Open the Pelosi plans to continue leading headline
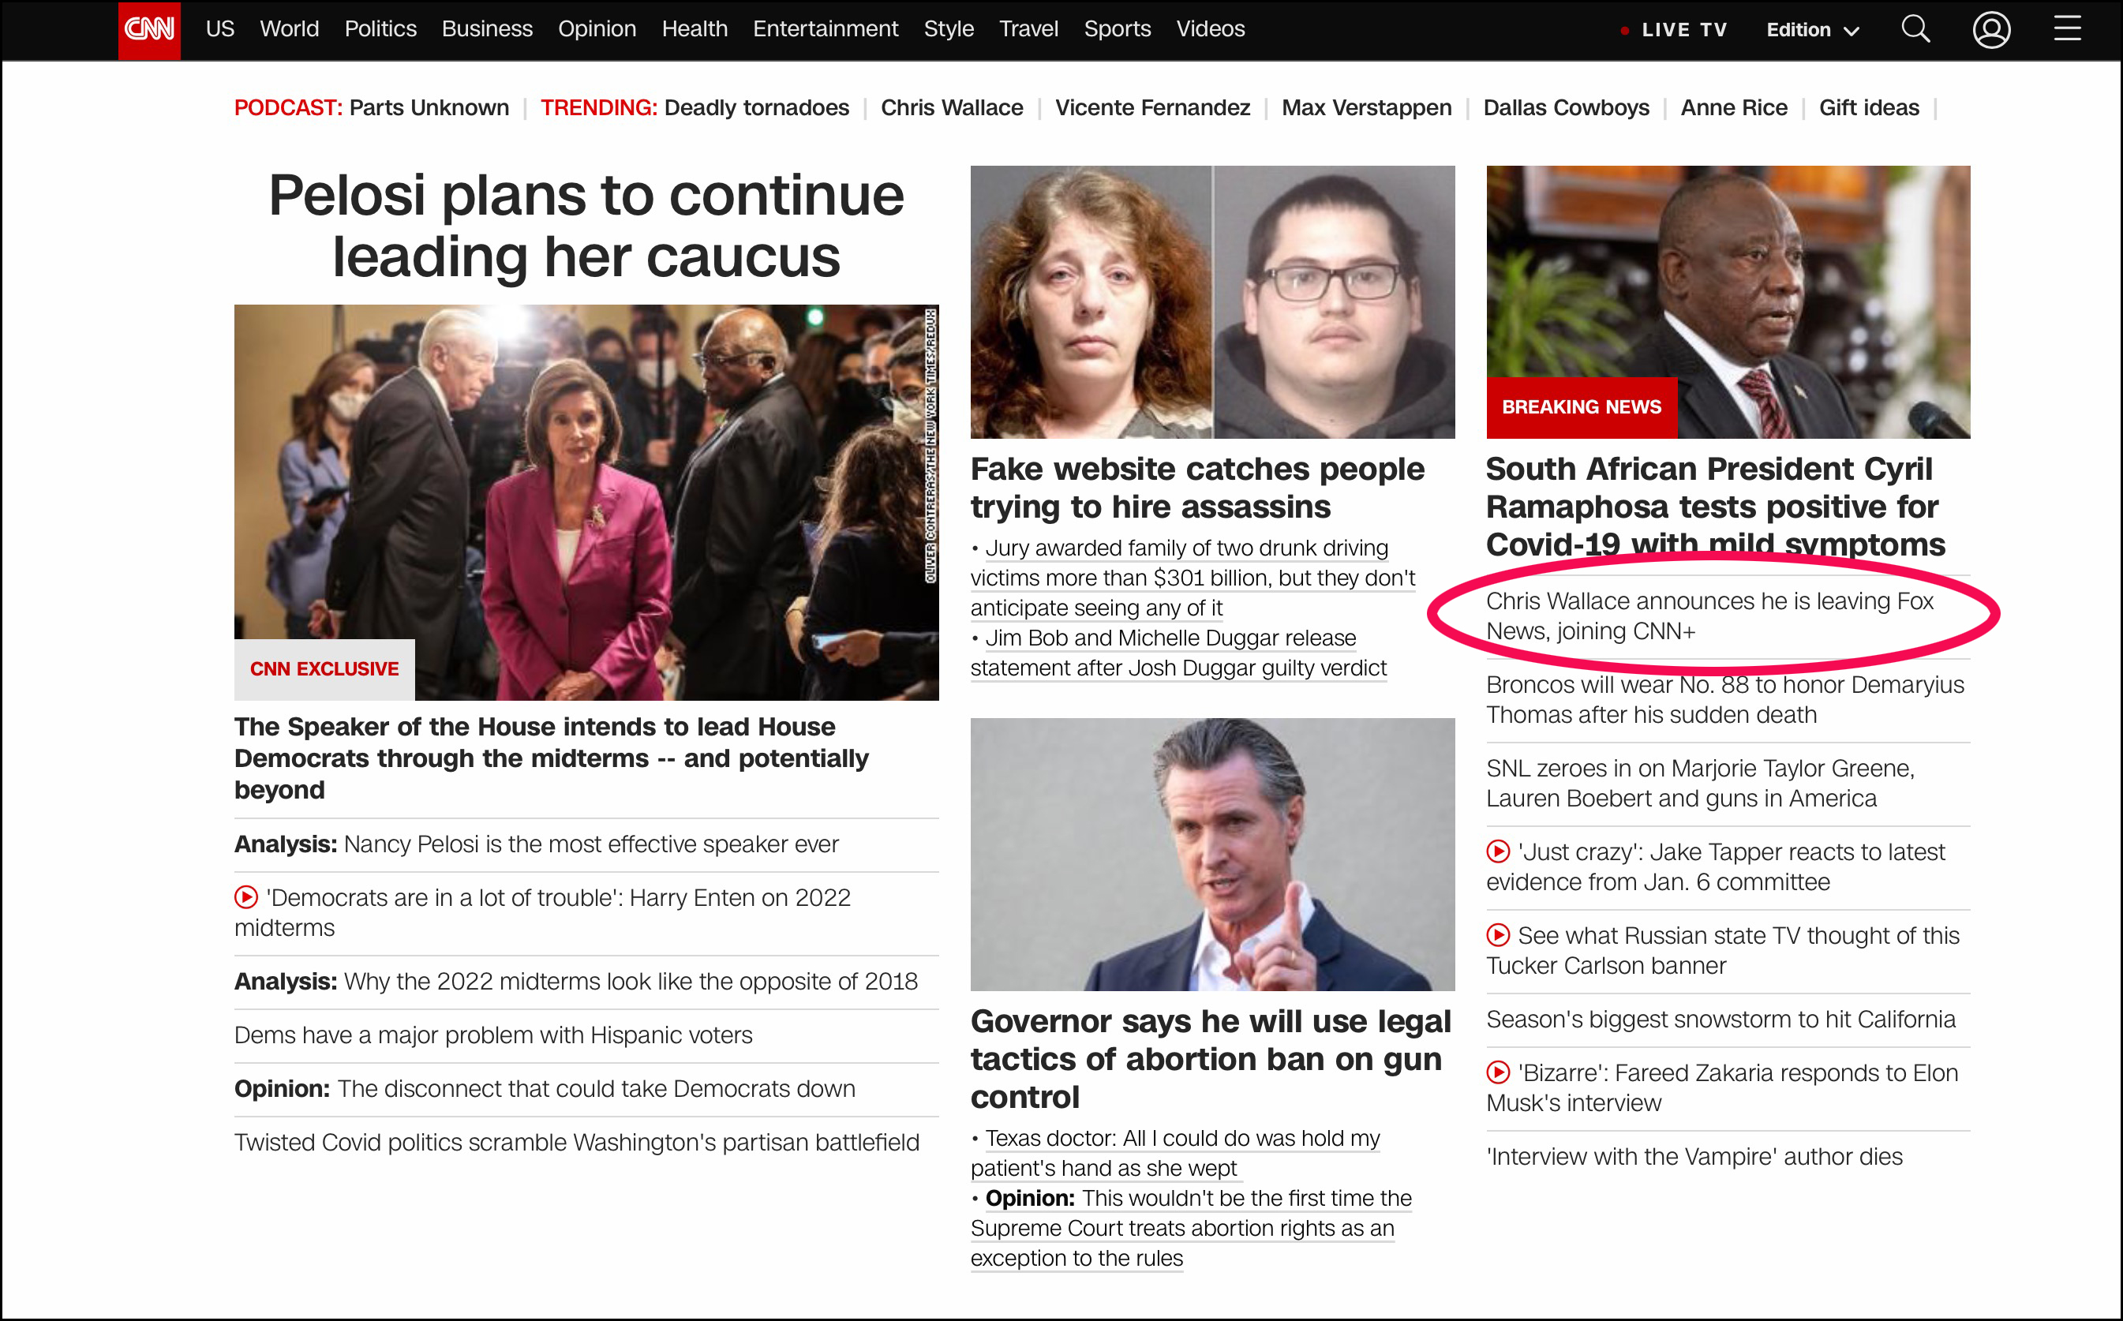Viewport: 2123px width, 1321px height. (586, 226)
